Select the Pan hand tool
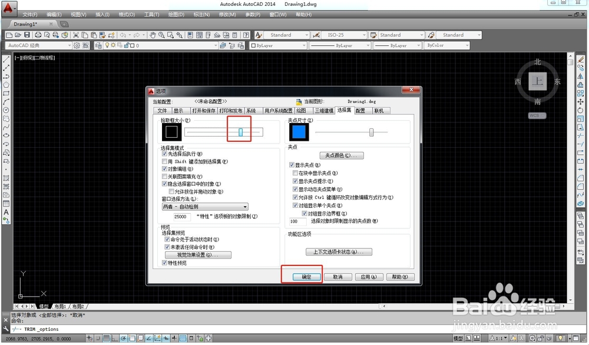This screenshot has height=345, width=589. point(153,35)
